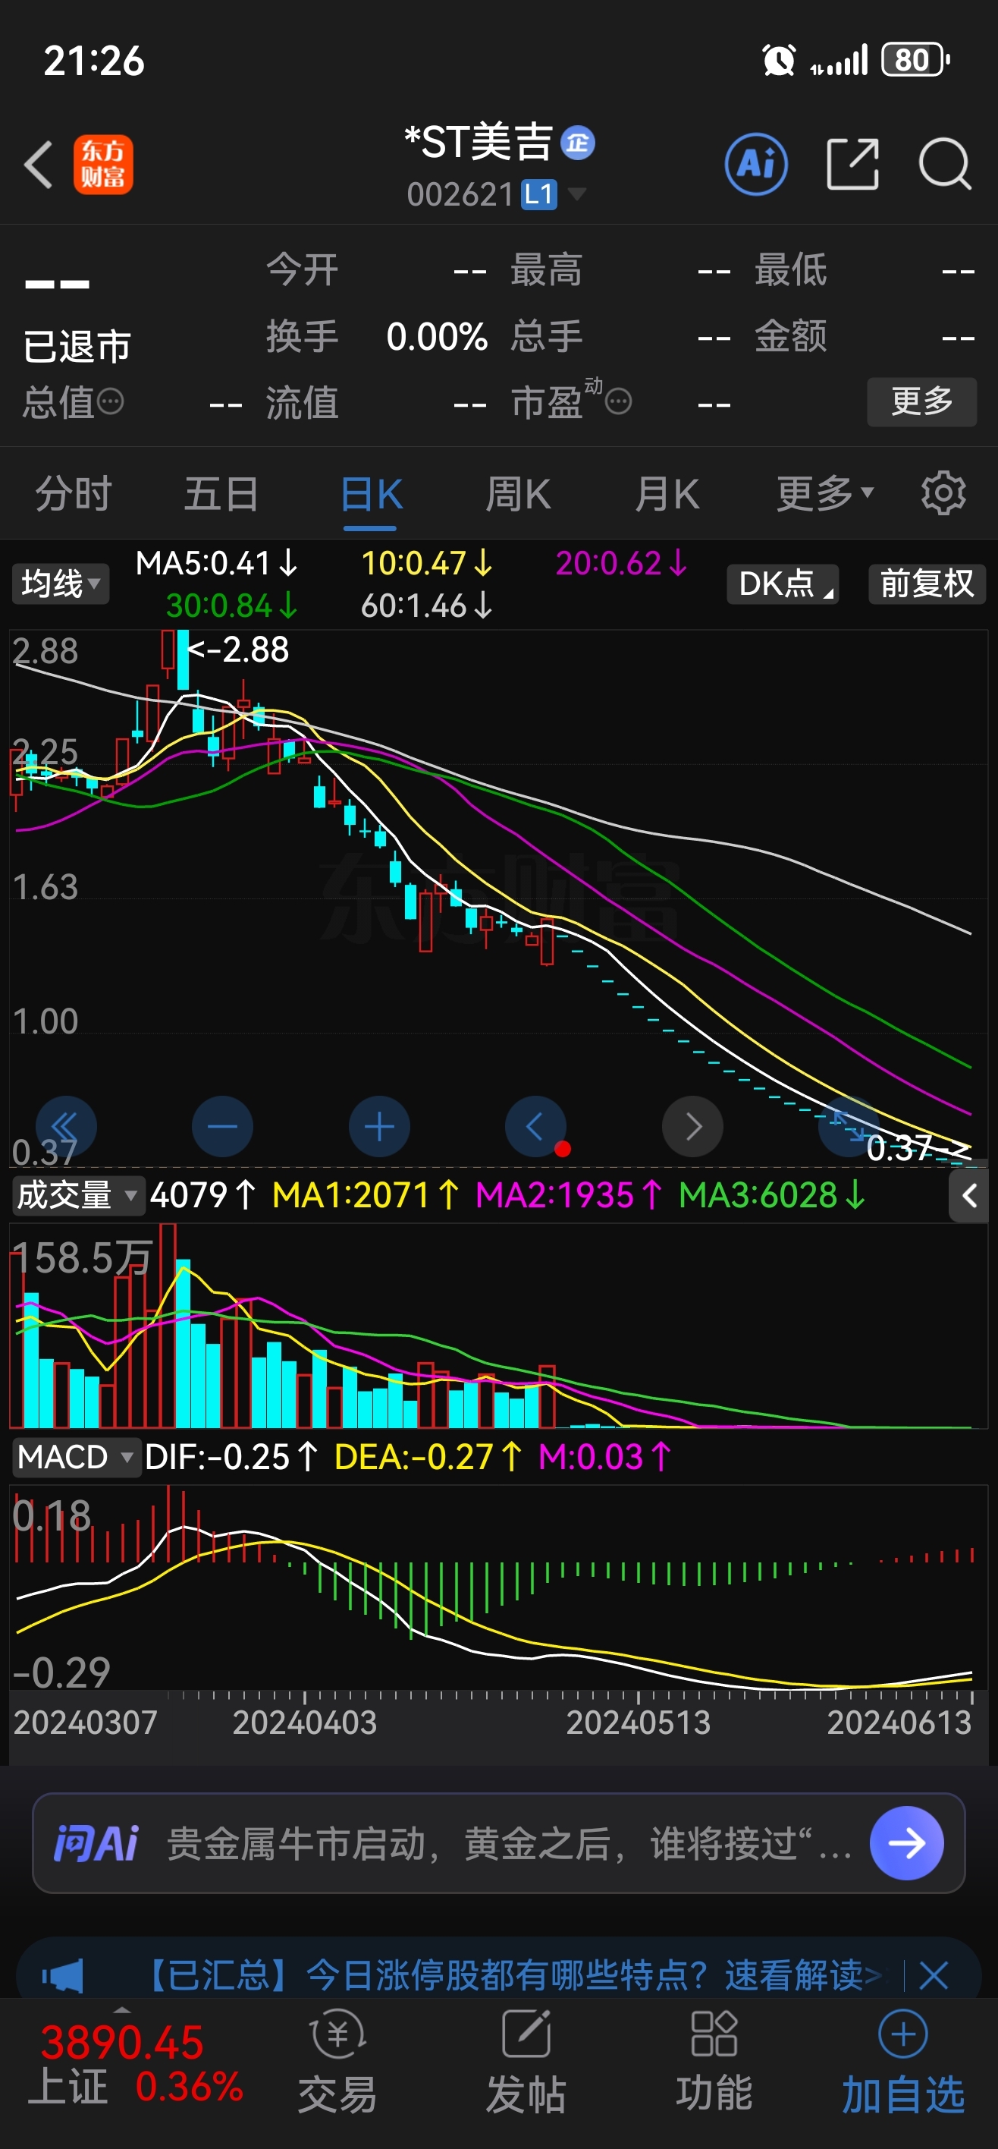The image size is (998, 2149).
Task: Open L1 quote level dropdown
Action: (554, 194)
